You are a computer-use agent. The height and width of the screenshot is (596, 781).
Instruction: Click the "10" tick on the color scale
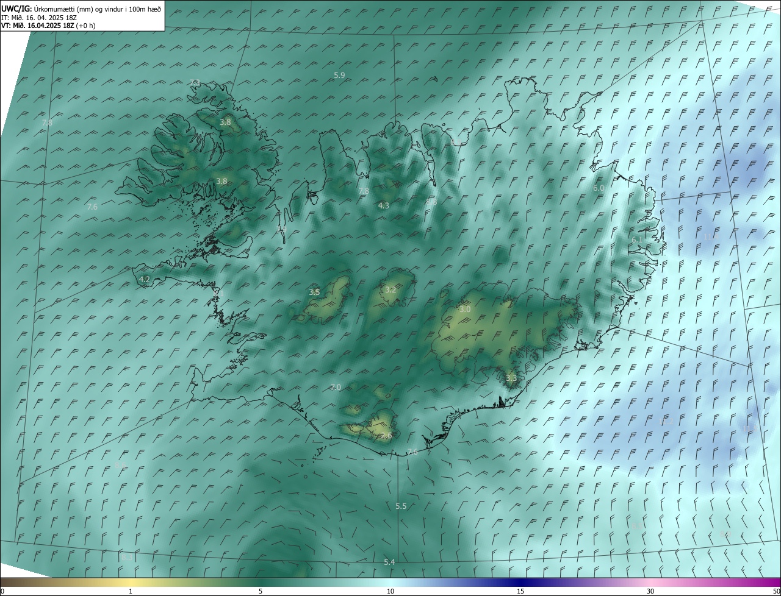(x=390, y=592)
